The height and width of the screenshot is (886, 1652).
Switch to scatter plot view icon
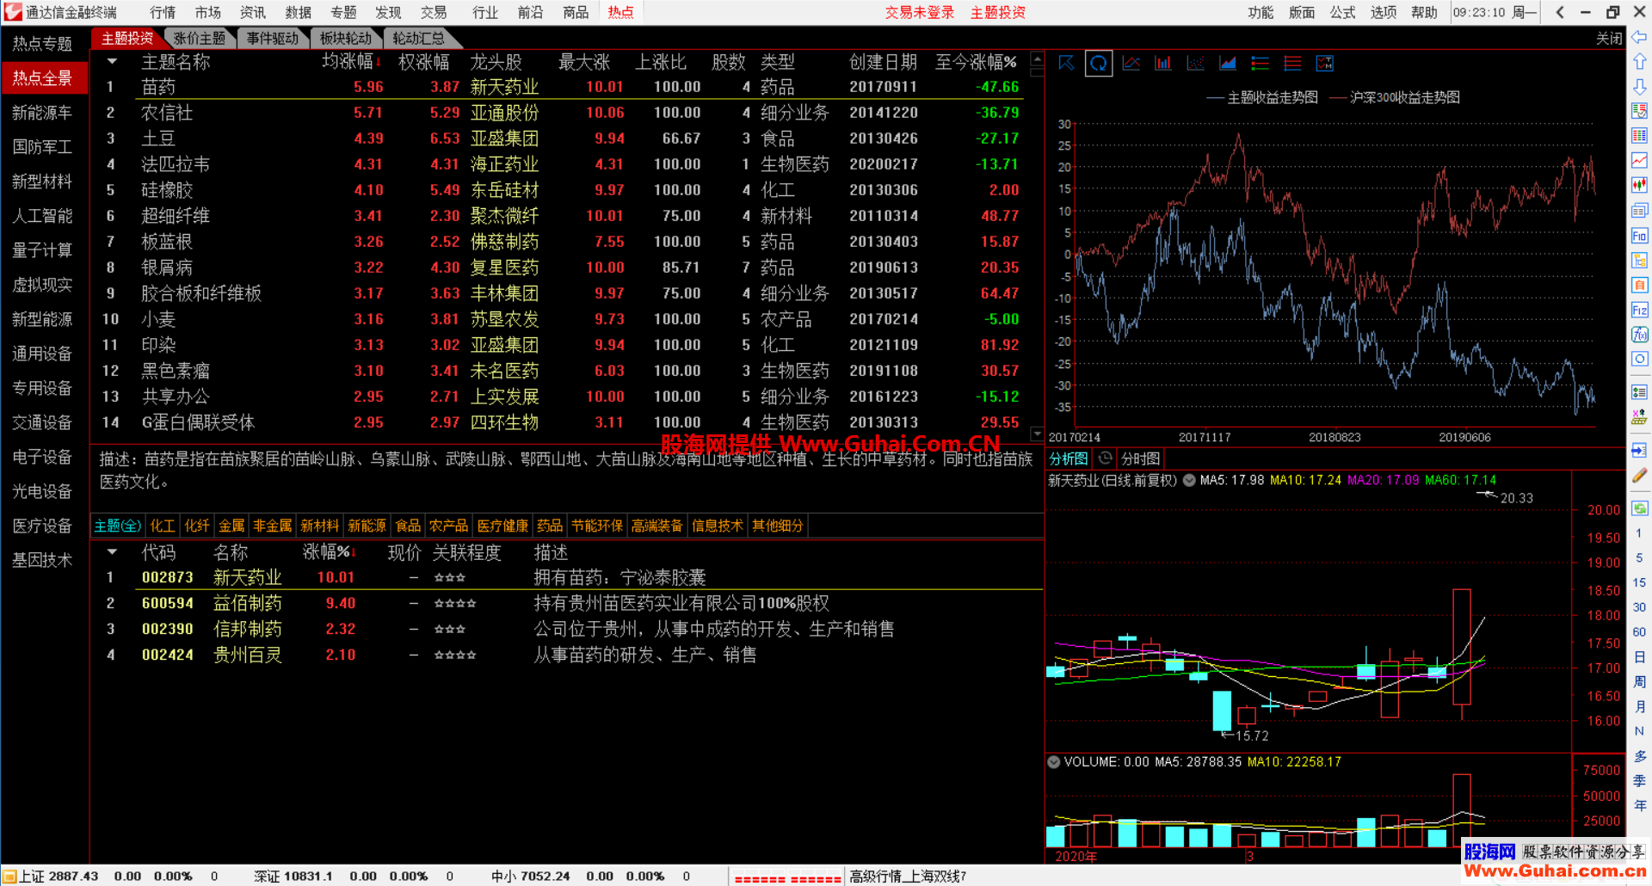pos(1195,63)
